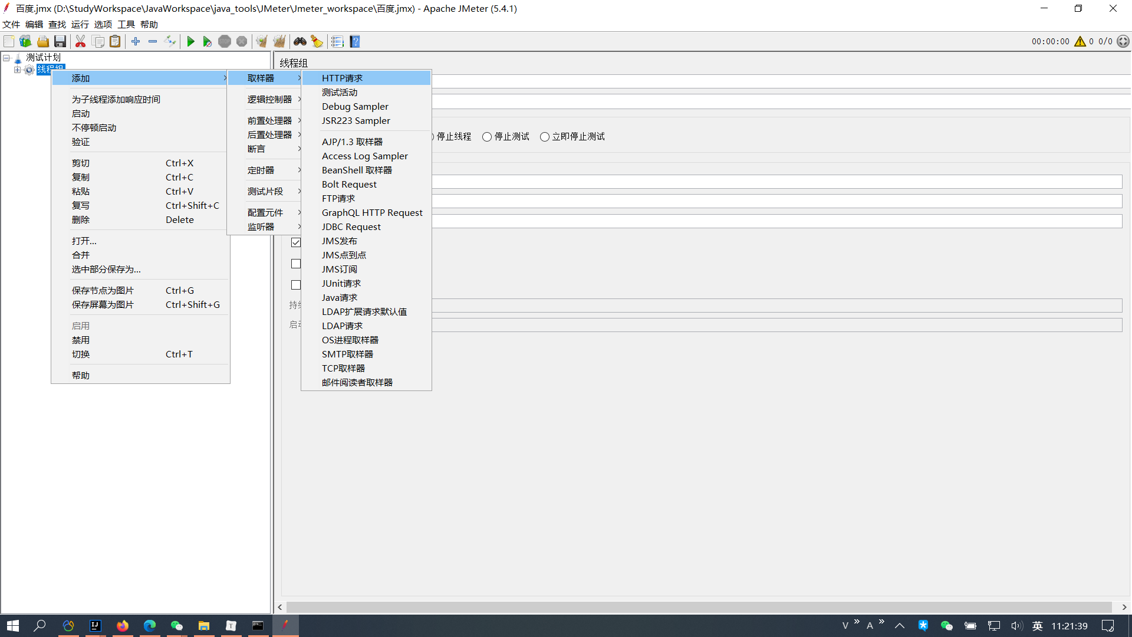The image size is (1132, 637).
Task: Click the Copy icon in toolbar
Action: [x=98, y=41]
